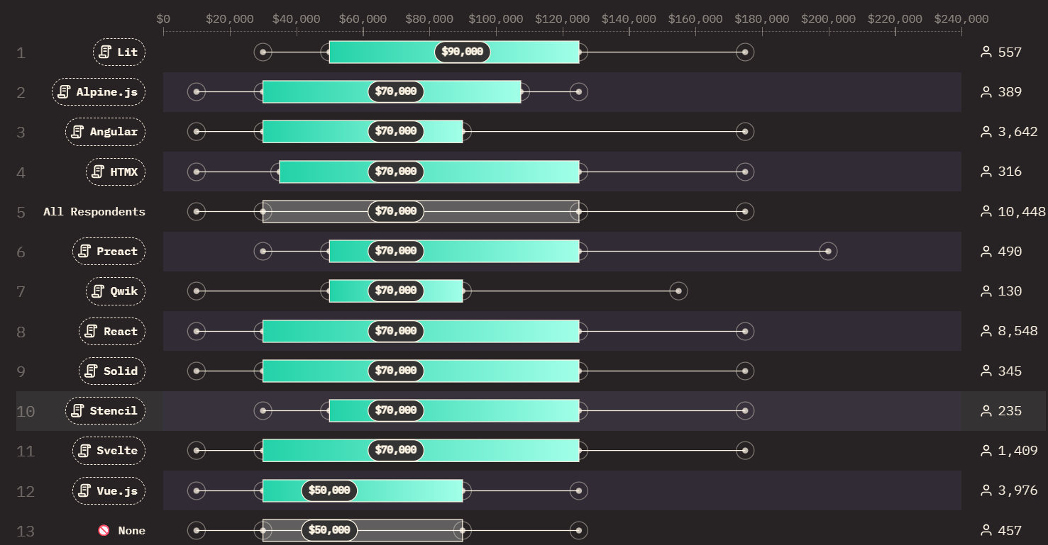
Task: Click the $70,000 median badge for Stencil
Action: [396, 411]
